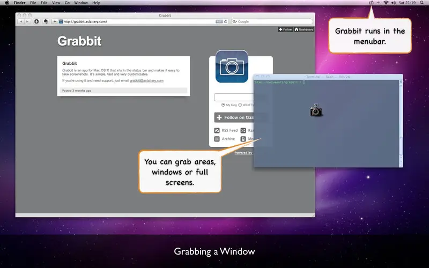Click the Terminal window vertical scrollbar

[401, 123]
